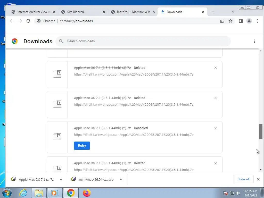
Task: Open the winworldpc URL of the (1).7z entry
Action: (x=134, y=170)
